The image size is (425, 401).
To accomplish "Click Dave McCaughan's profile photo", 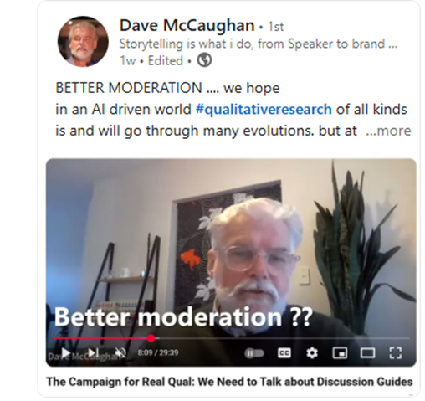I will point(83,41).
